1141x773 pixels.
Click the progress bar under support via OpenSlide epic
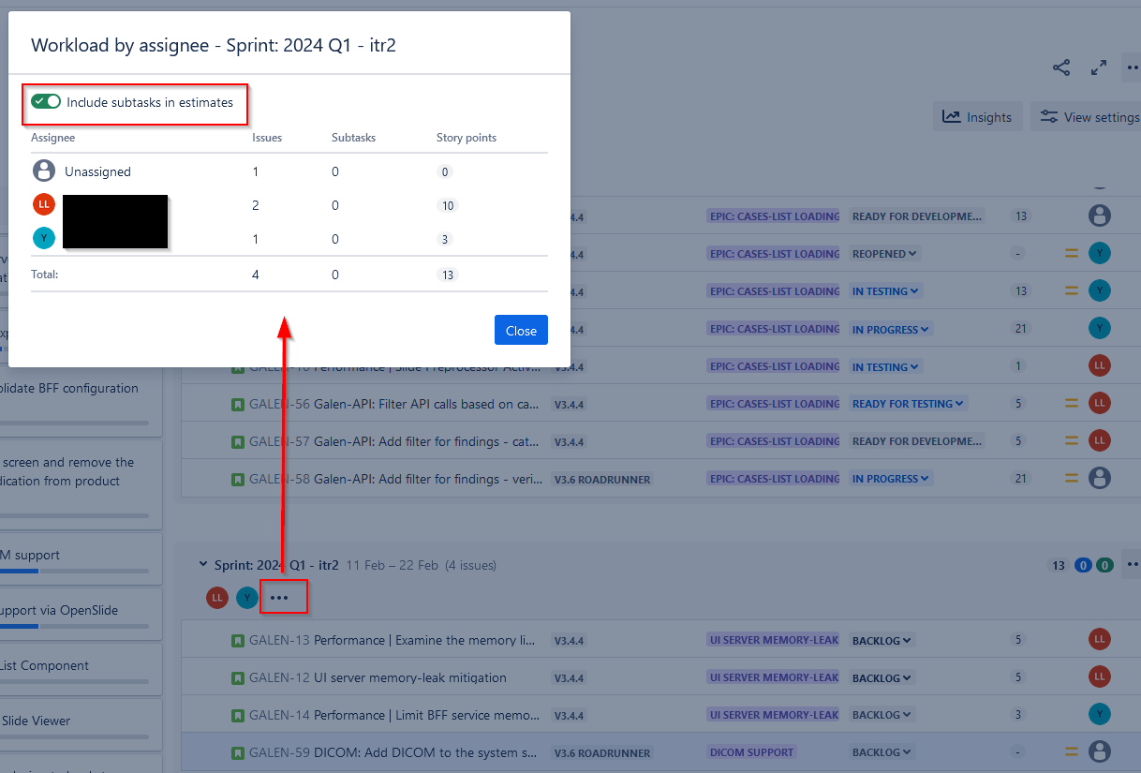pos(75,626)
